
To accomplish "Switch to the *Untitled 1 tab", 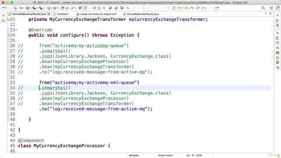I will click(63, 14).
